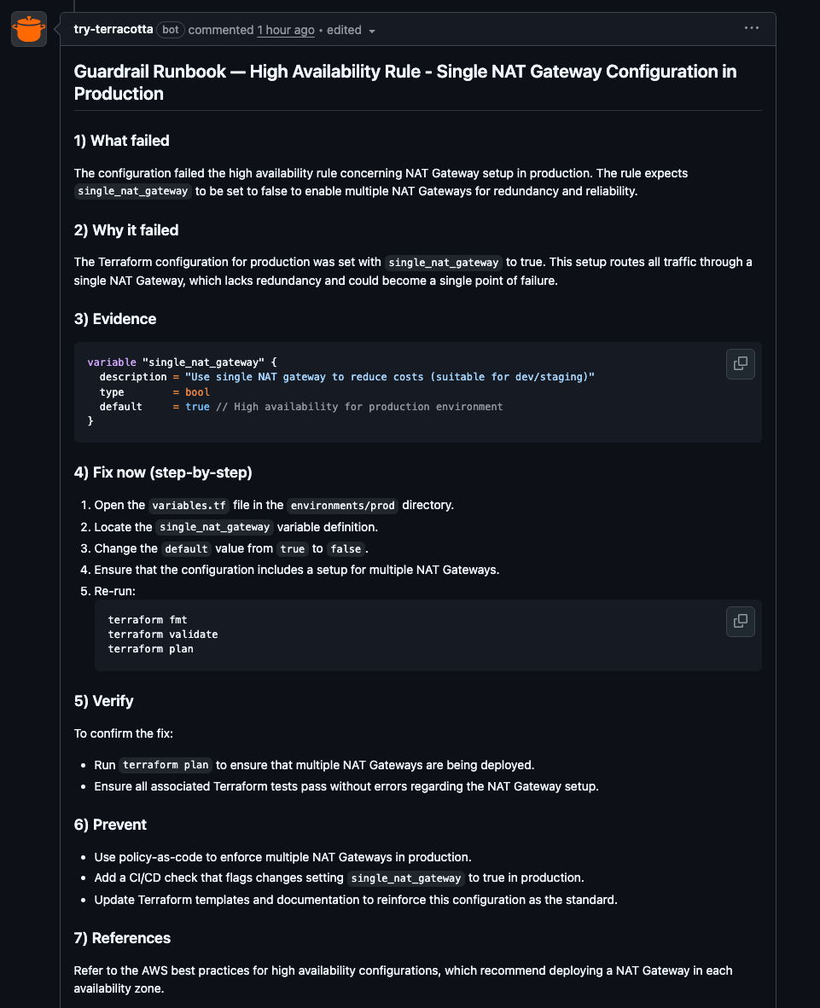Click the "environments/prod" inline code
Viewport: 820px width, 1008px height.
tap(343, 506)
